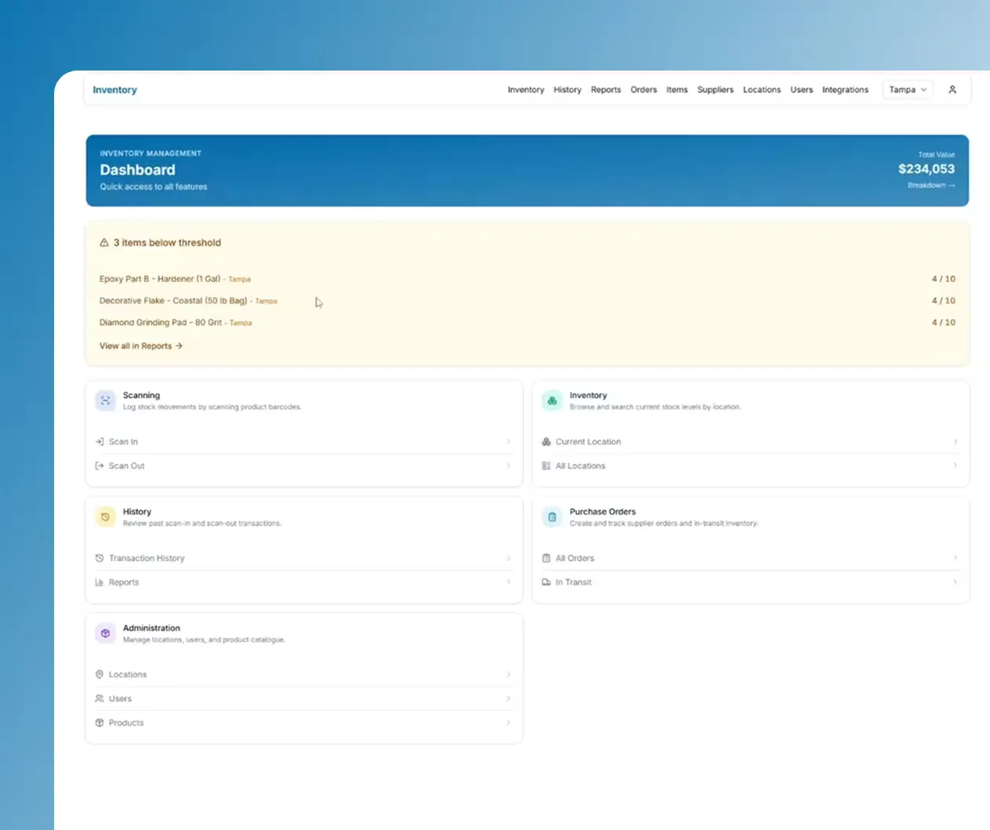This screenshot has height=830, width=990.
Task: Open the Orders navigation item
Action: (644, 90)
